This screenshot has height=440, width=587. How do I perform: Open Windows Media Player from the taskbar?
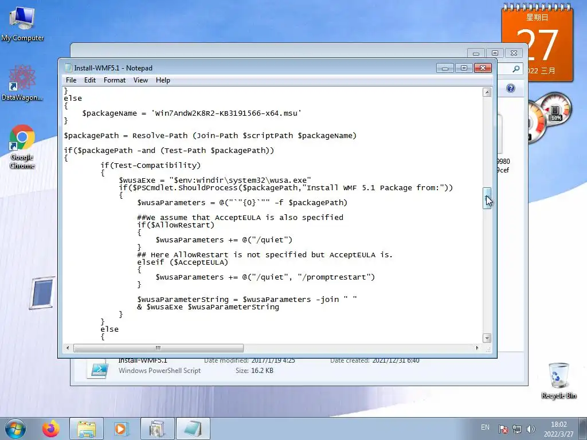click(x=121, y=429)
